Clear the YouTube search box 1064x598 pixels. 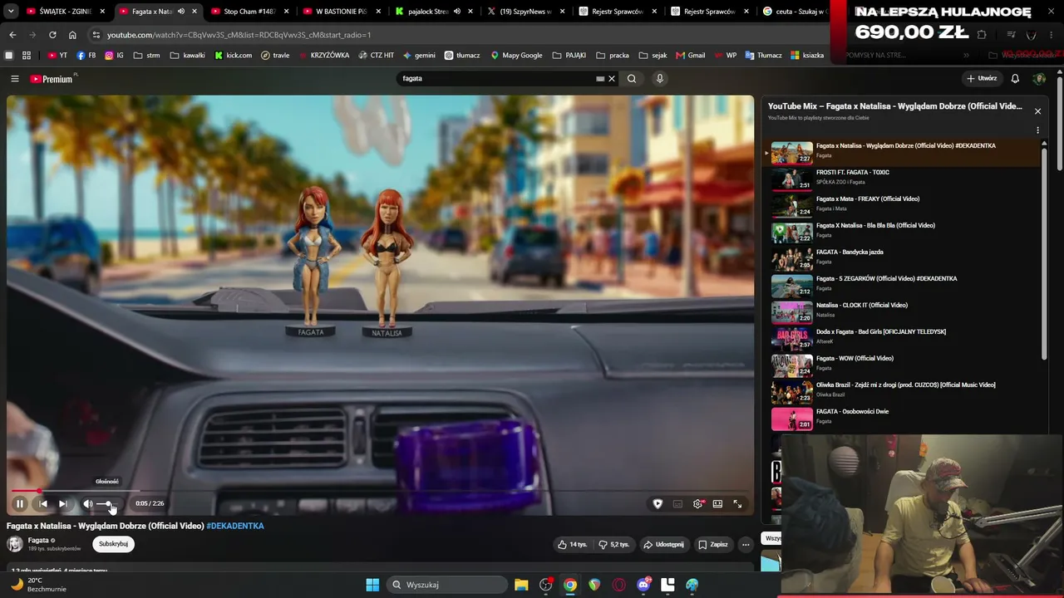coord(612,79)
